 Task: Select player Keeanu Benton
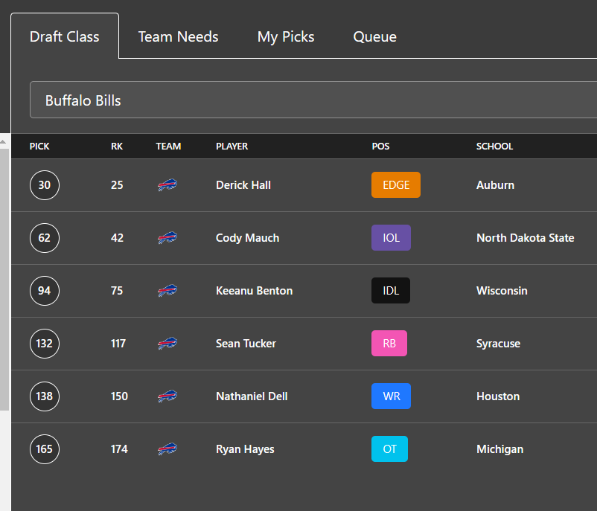point(255,291)
